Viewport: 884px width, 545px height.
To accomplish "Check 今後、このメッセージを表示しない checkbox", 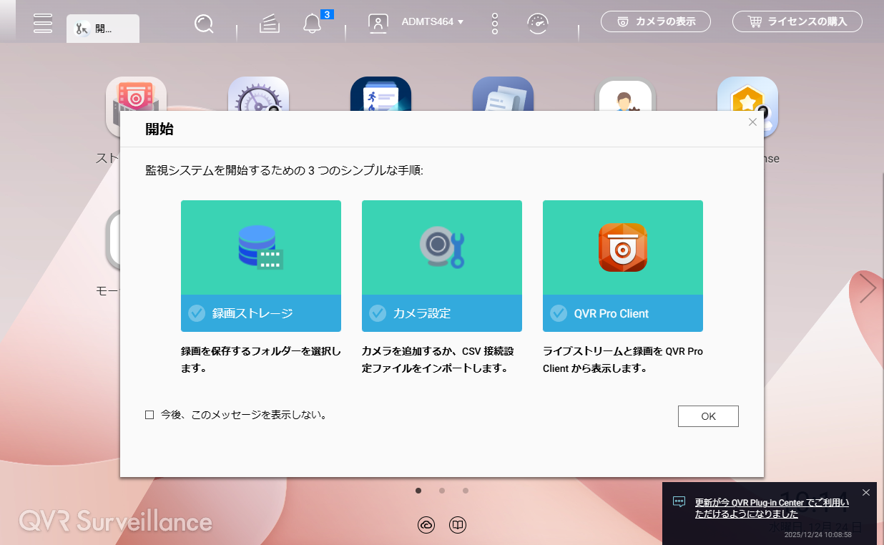I will (x=149, y=415).
